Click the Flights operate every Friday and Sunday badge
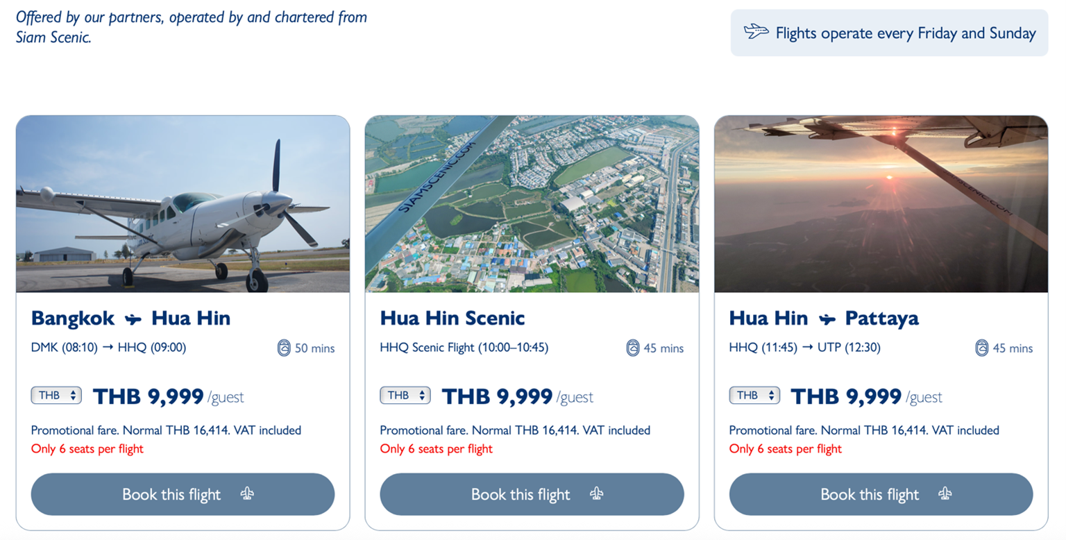The height and width of the screenshot is (540, 1066). [889, 33]
